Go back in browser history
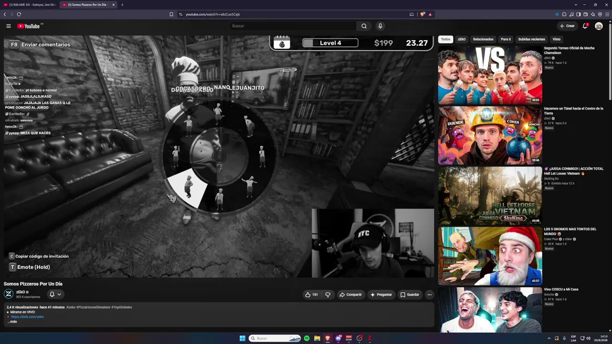This screenshot has width=612, height=344. tap(5, 14)
